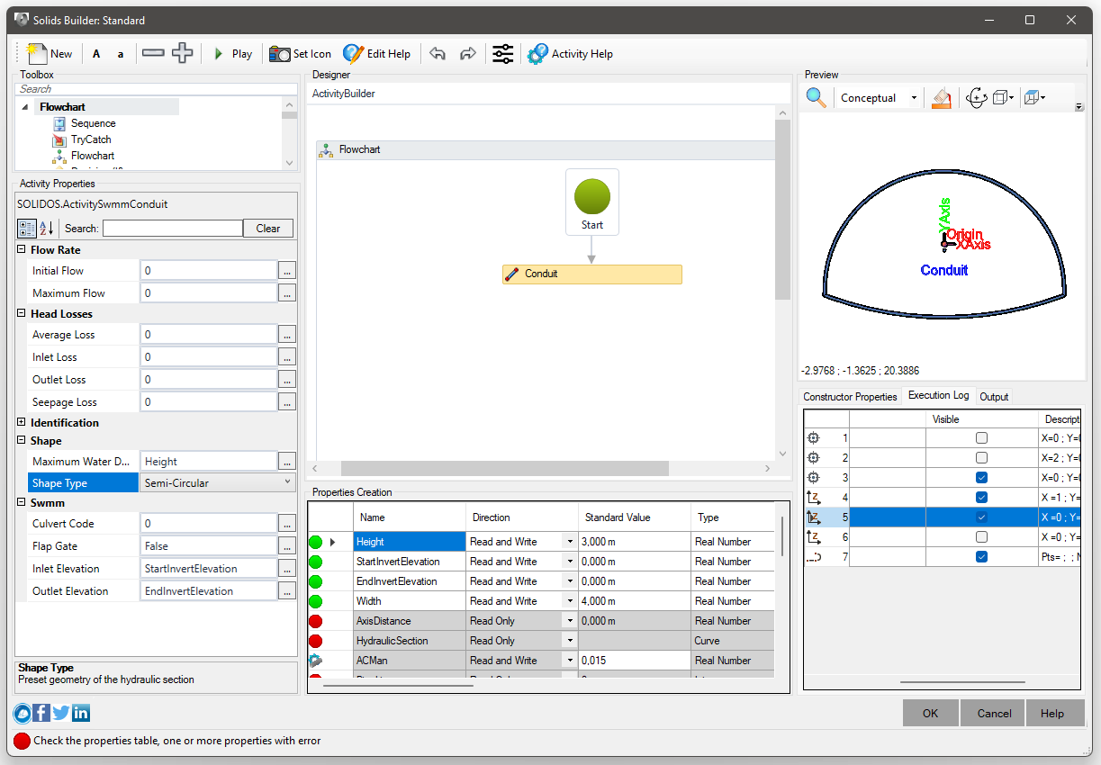Switch to the Output tab

click(994, 397)
